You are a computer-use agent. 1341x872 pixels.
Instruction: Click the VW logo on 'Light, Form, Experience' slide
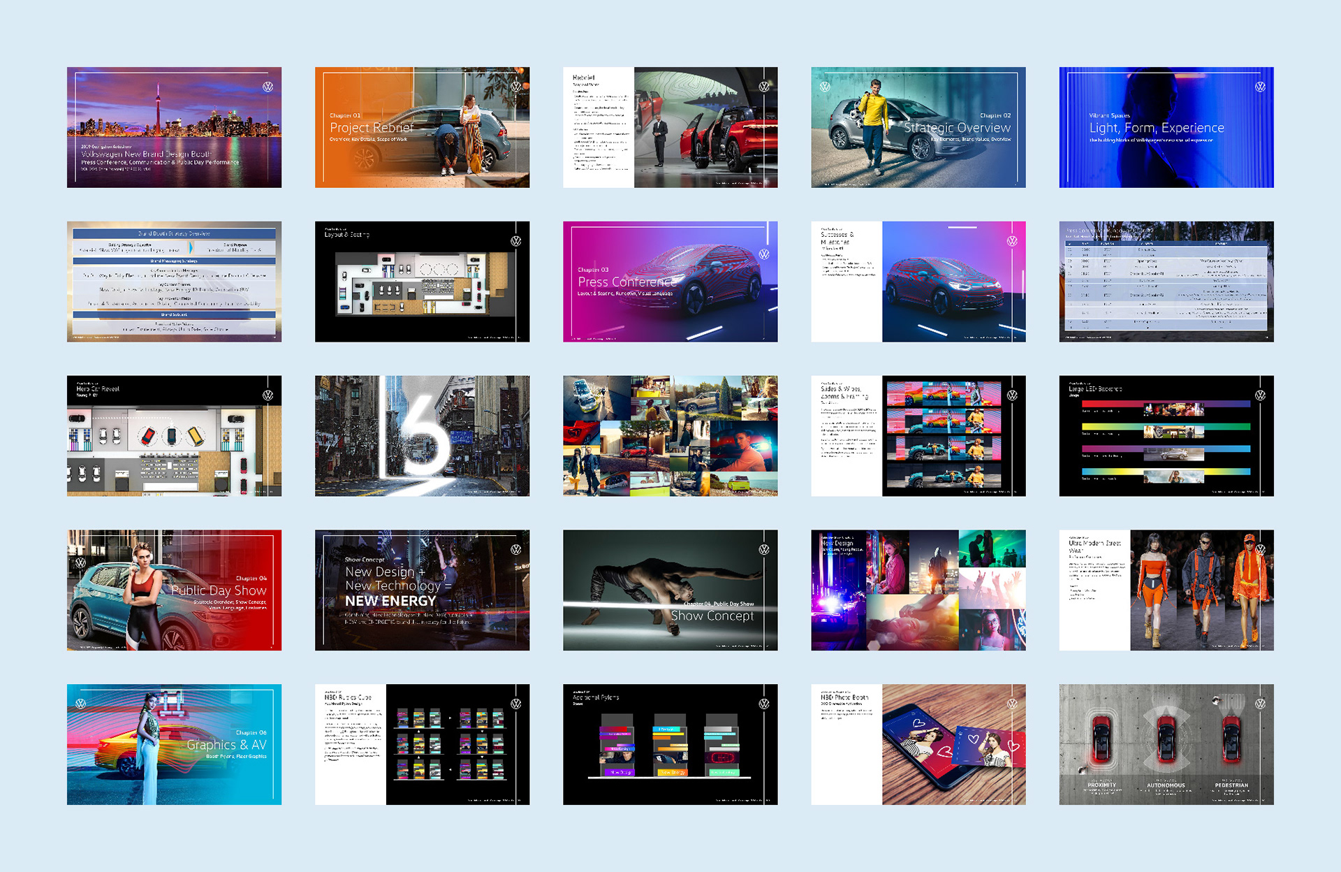(1260, 87)
